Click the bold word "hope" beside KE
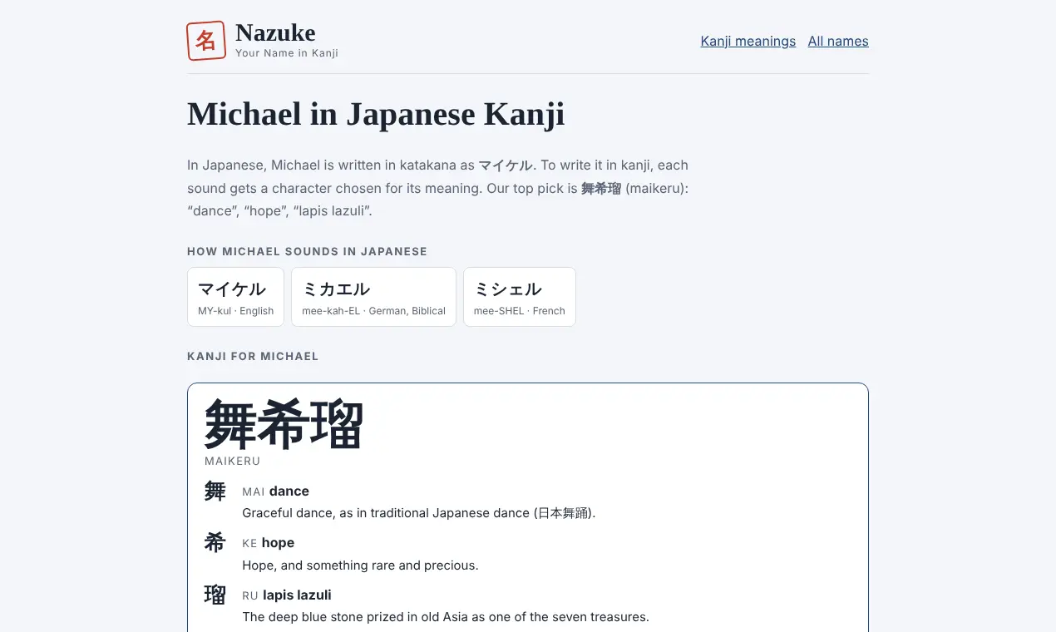 (x=278, y=543)
